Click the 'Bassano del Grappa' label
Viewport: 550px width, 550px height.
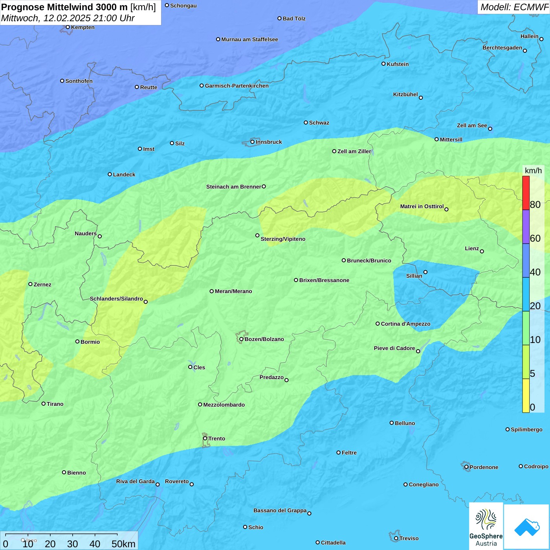(280, 510)
